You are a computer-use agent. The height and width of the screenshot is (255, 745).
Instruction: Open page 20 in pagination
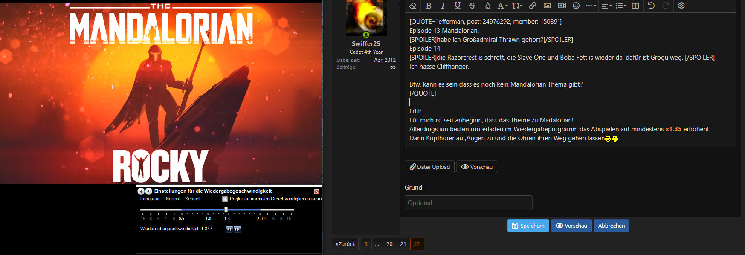(389, 244)
